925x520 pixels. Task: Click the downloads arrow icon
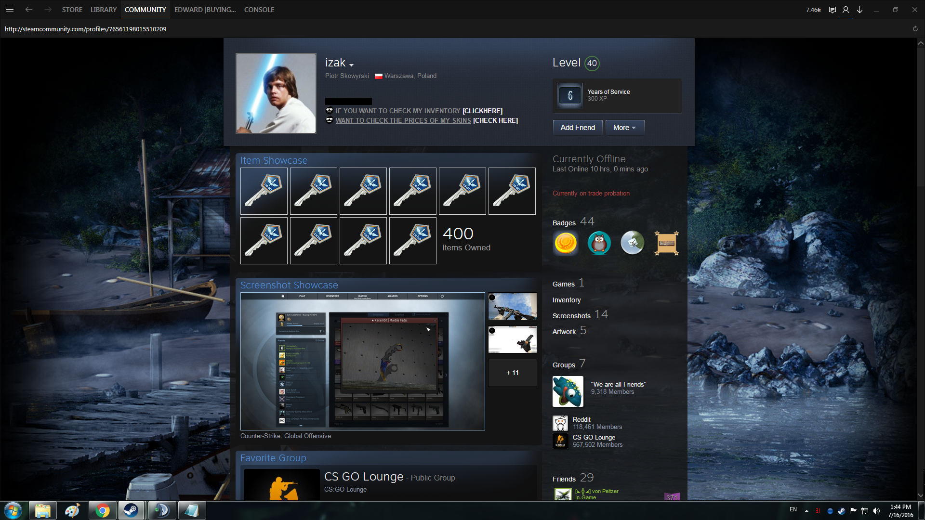pyautogui.click(x=859, y=10)
